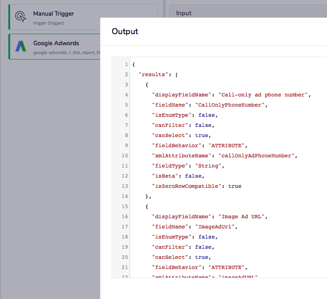Screen dimensions: 327x299
Task: Open the Google Adwords step title
Action: [x=56, y=43]
